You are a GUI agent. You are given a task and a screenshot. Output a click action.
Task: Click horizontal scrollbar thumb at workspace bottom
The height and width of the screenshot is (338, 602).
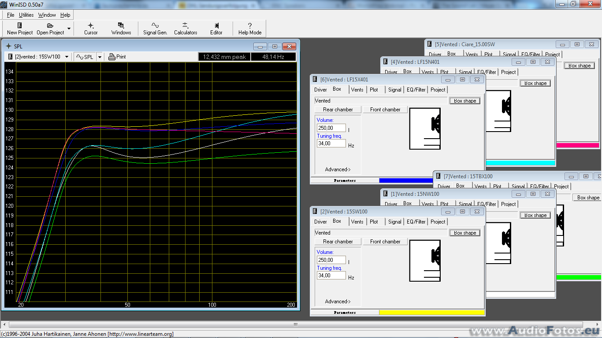pyautogui.click(x=296, y=324)
